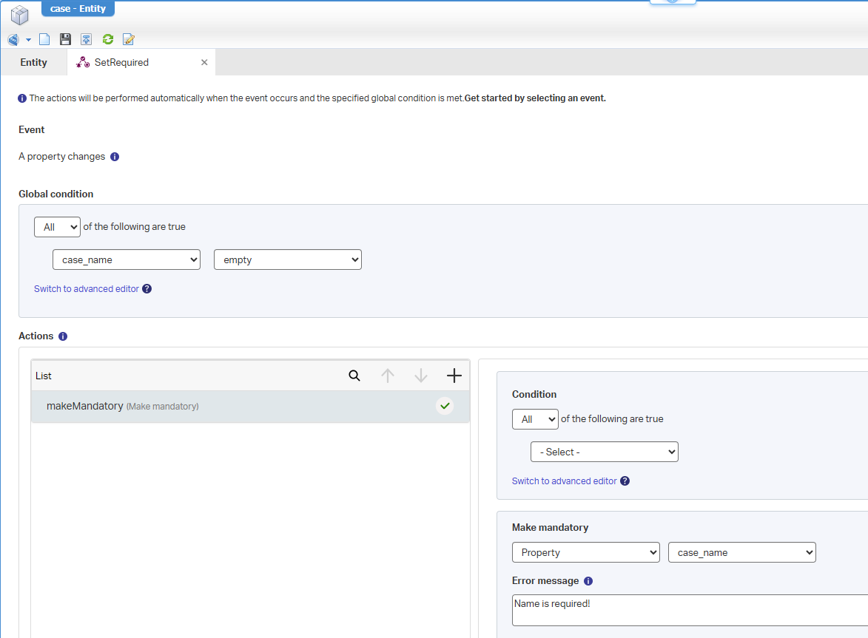Click the green Refresh icon

[x=108, y=39]
